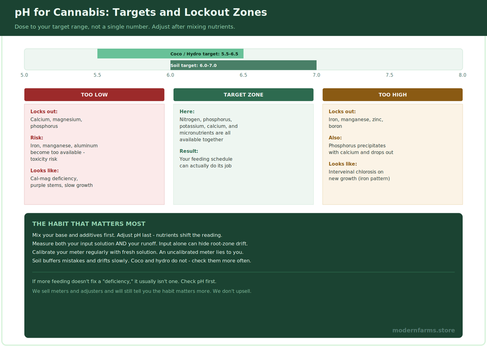Click 'Interveinal chlorosis on new growth' text
This screenshot has height=347, width=487.
click(x=359, y=175)
